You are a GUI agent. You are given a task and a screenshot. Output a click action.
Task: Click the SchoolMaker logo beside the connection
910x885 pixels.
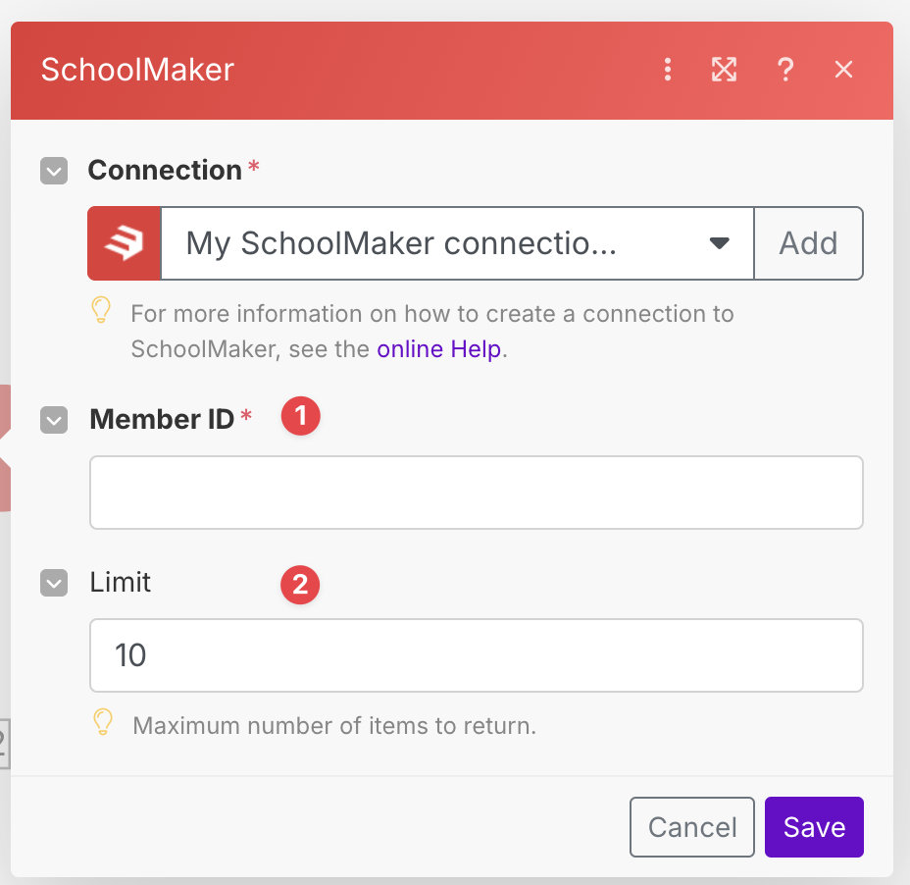(125, 243)
